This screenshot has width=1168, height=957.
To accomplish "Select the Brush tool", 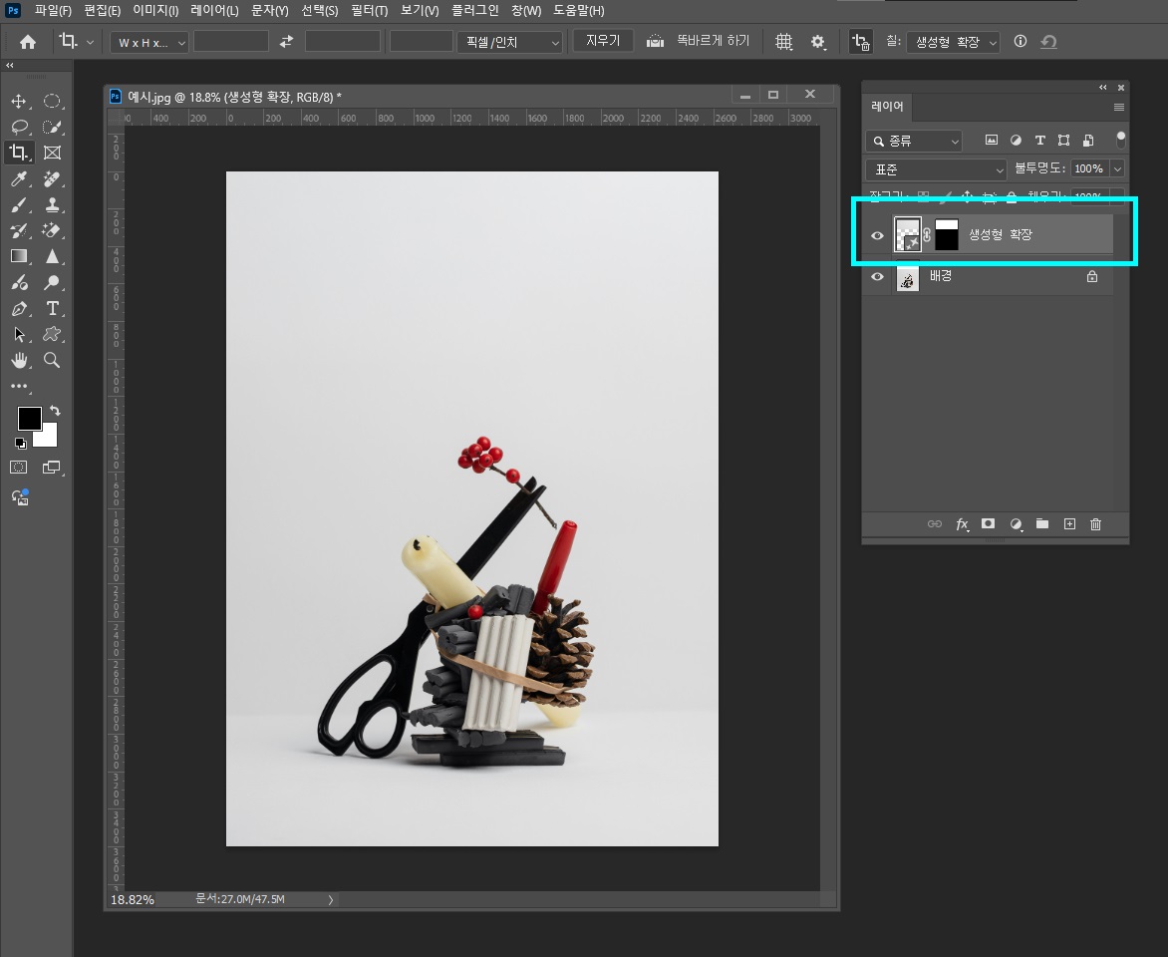I will [19, 205].
